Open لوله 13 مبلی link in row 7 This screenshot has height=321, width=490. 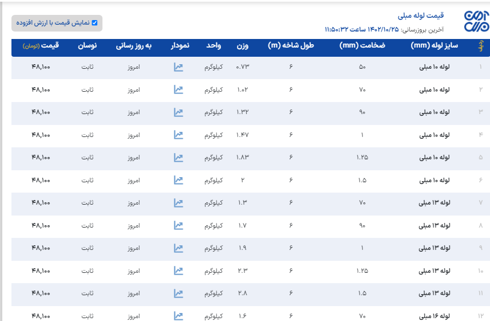[434, 203]
